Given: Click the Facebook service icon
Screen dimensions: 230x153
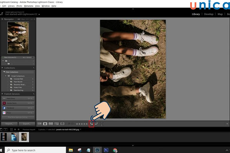Looking at the screenshot, I should pyautogui.click(x=4, y=108).
